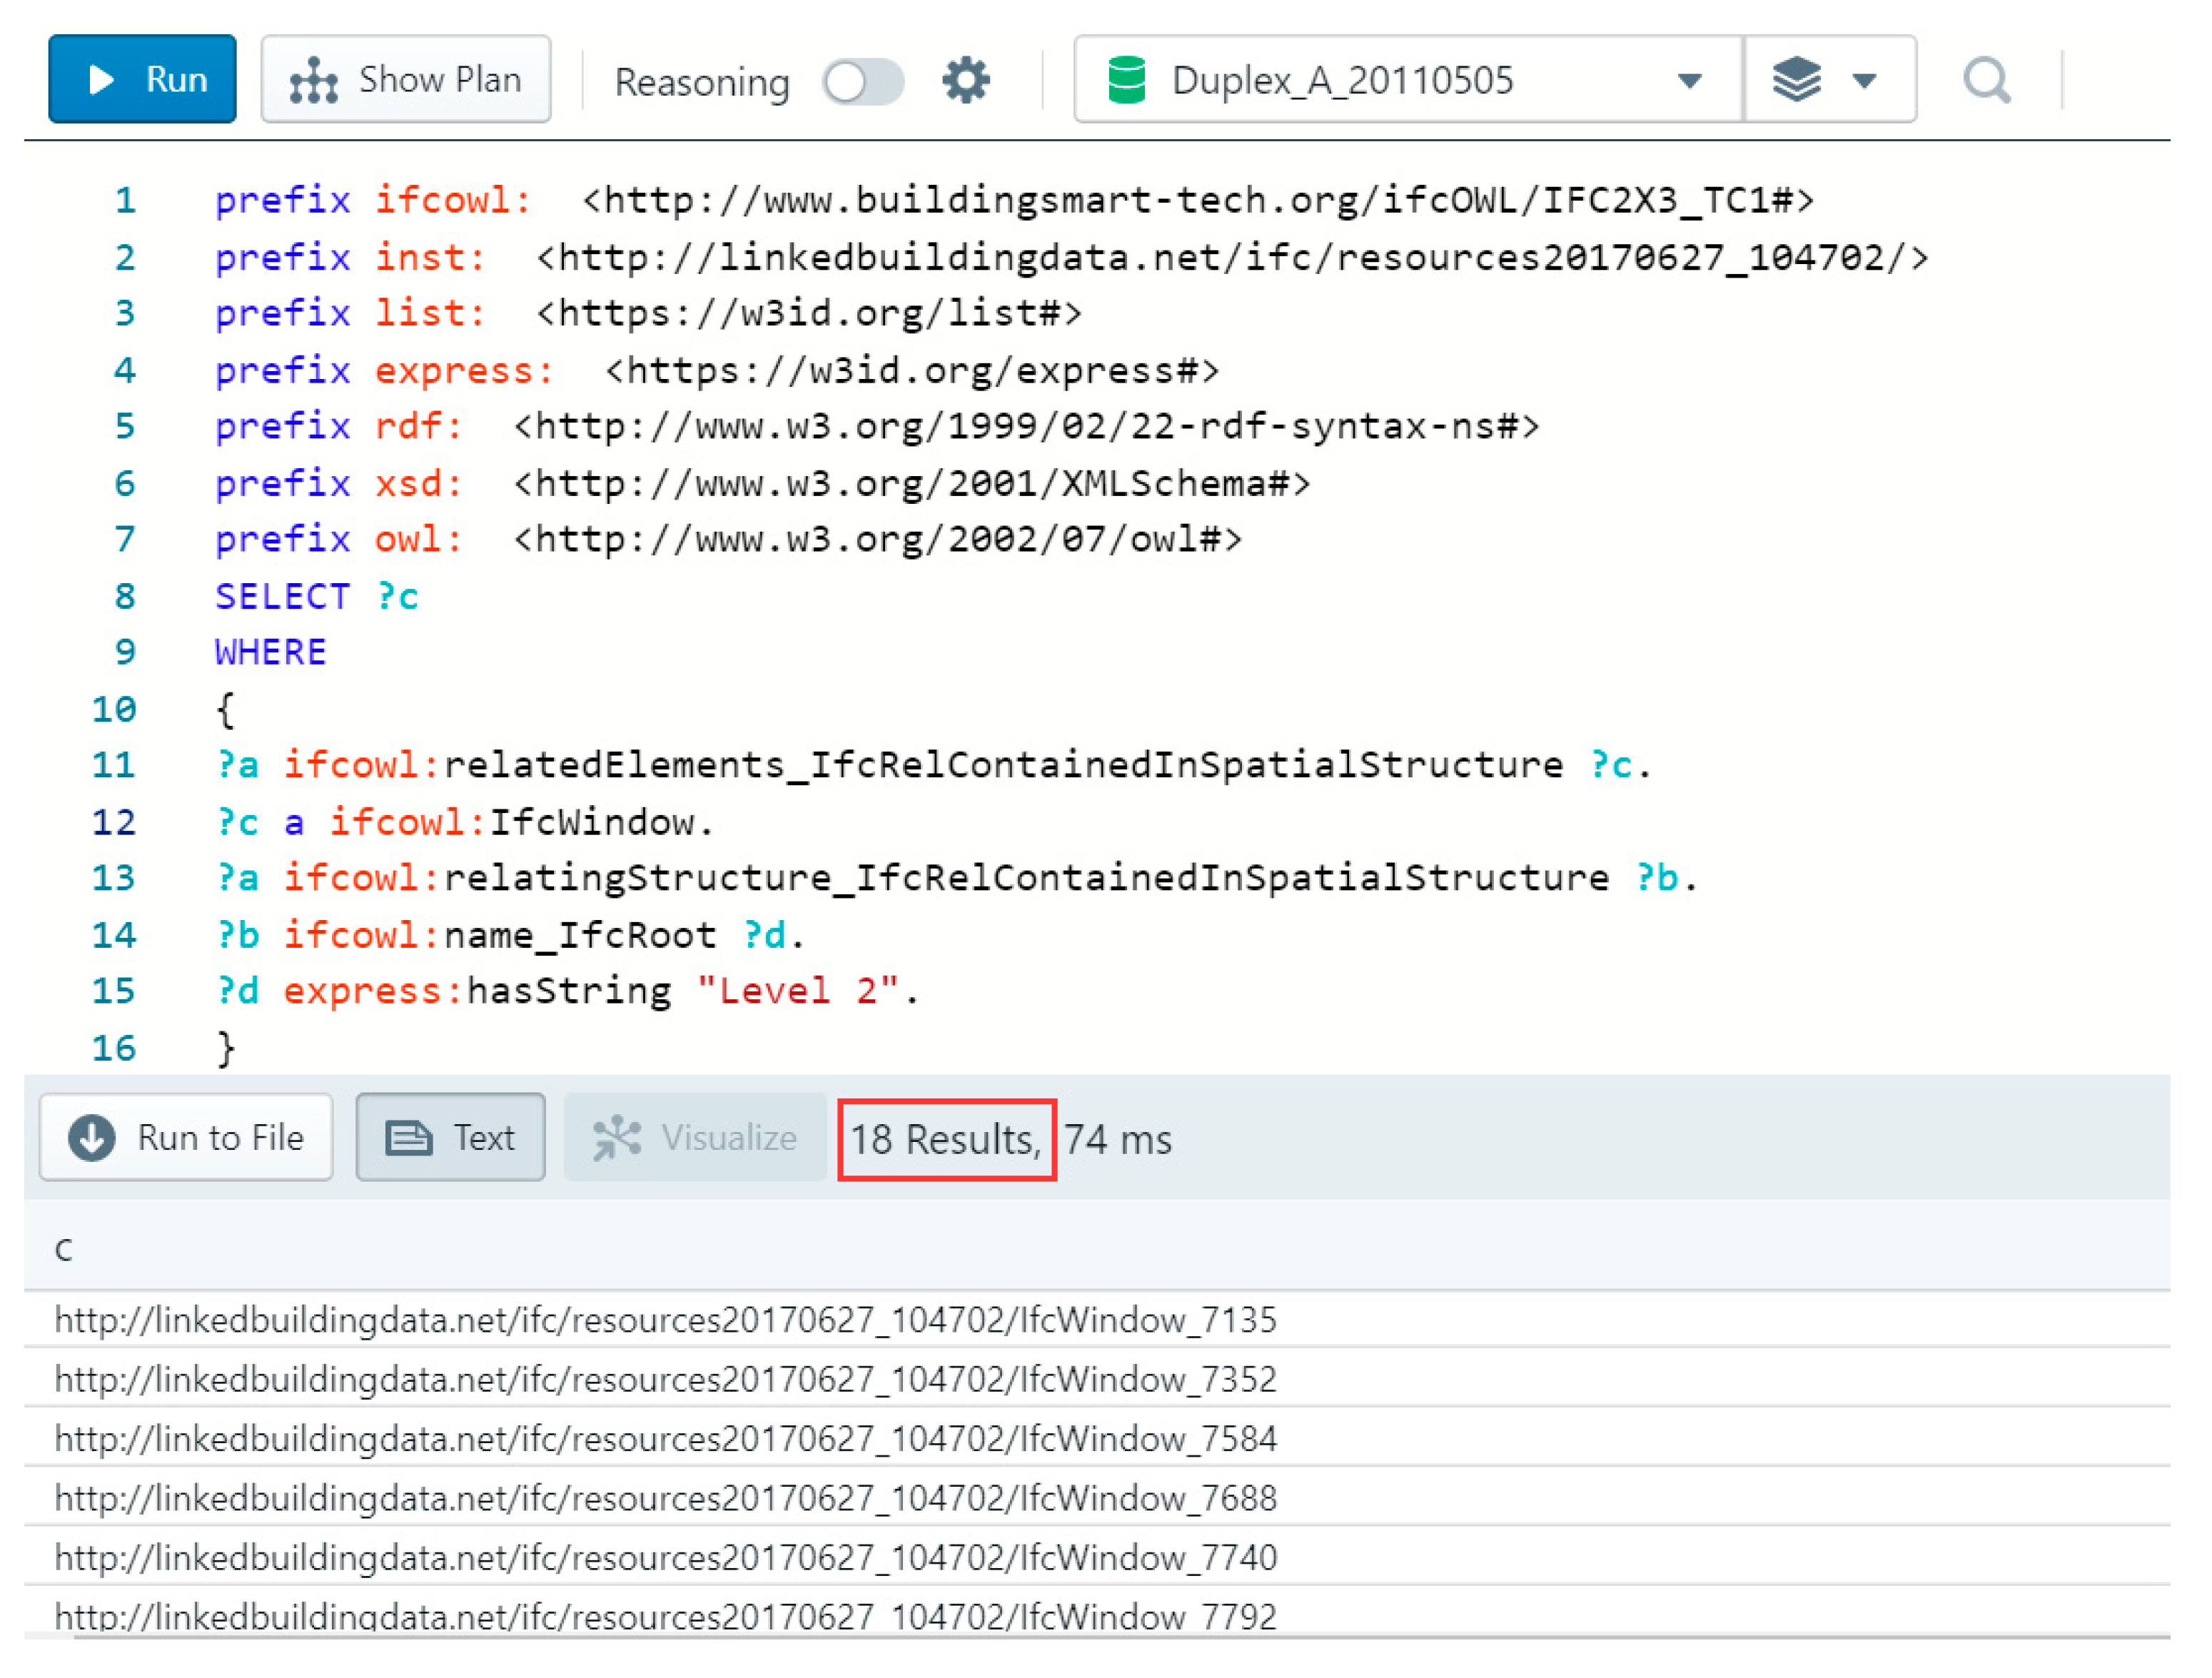Open the IfcWindow_7135 result link
The height and width of the screenshot is (1678, 2212).
pyautogui.click(x=665, y=1320)
